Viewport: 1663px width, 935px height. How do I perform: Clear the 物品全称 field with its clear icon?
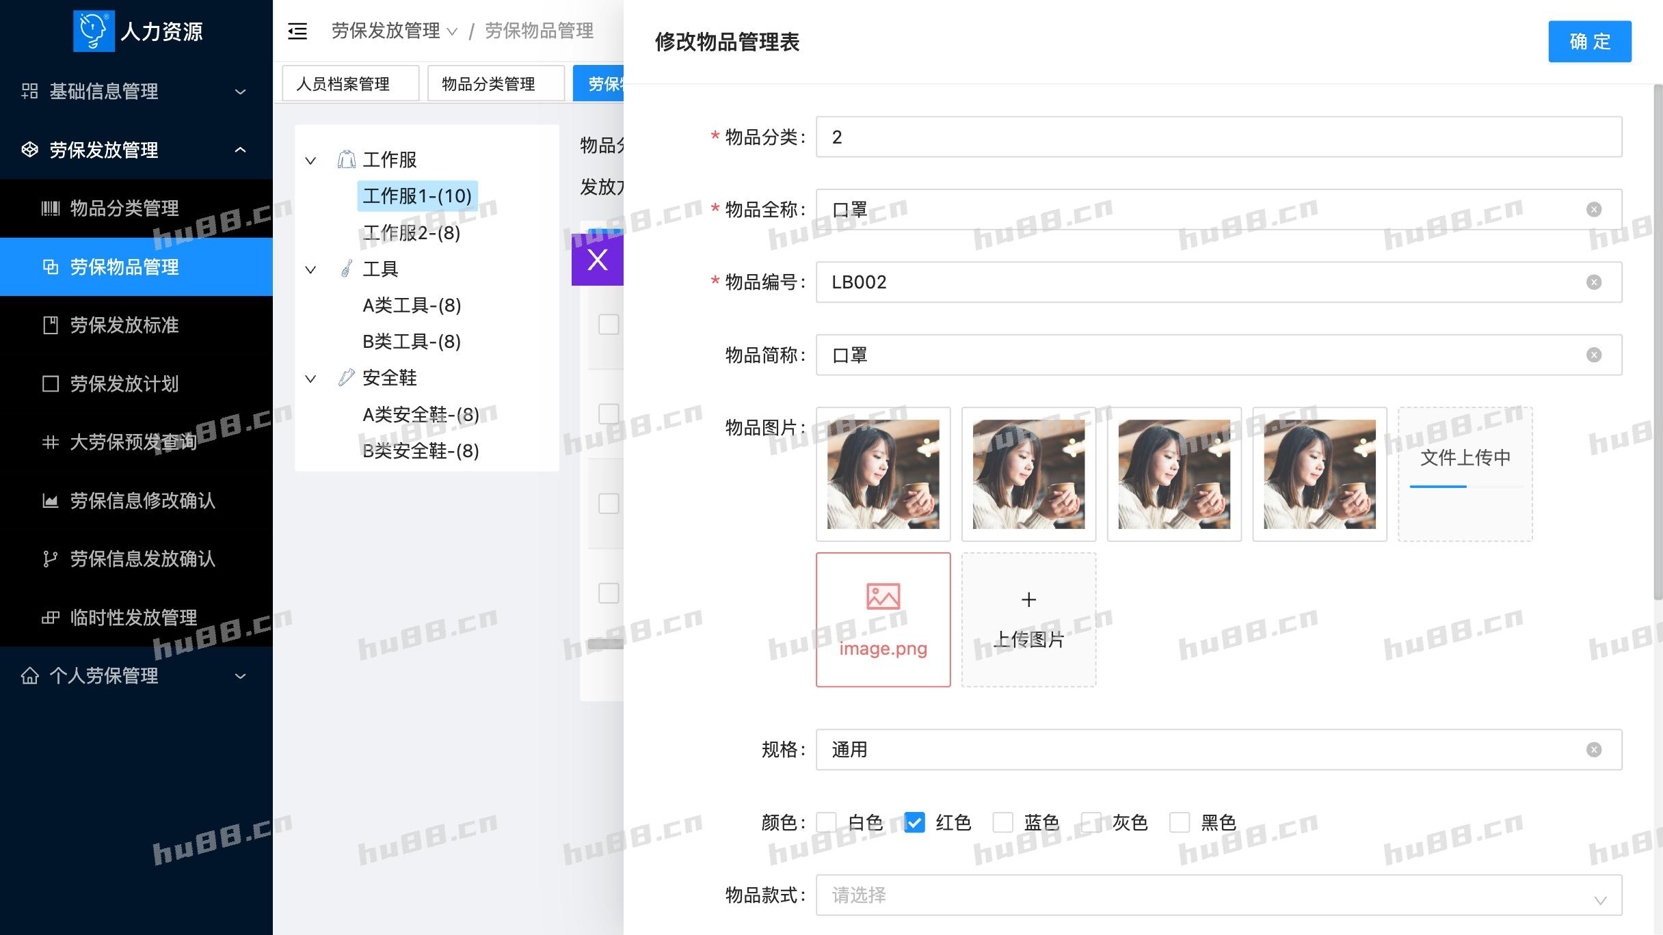point(1593,210)
